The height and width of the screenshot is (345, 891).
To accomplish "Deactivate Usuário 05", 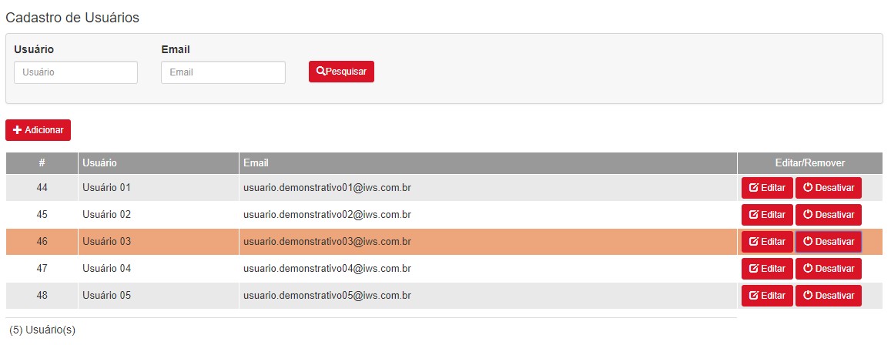I will pos(828,296).
